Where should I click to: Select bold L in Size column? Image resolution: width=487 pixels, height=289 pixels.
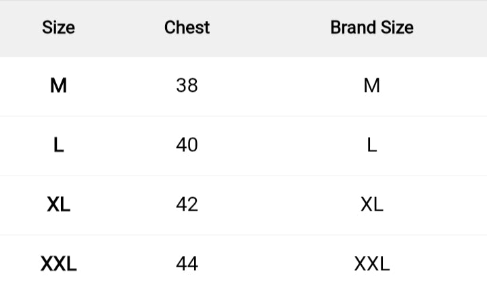click(x=58, y=145)
